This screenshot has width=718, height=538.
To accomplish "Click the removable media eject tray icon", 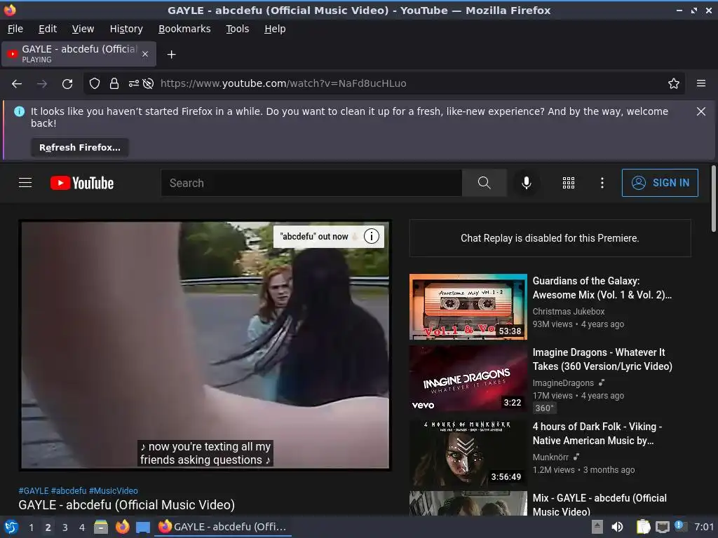I will coord(597,527).
